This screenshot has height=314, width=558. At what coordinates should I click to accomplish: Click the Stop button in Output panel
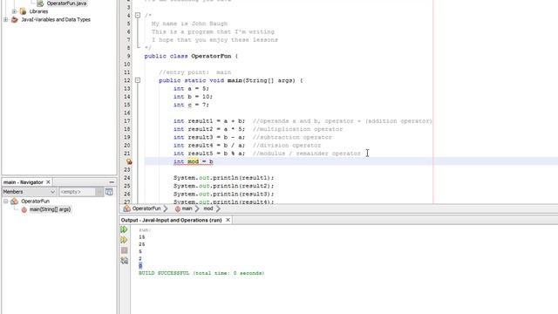tap(124, 250)
